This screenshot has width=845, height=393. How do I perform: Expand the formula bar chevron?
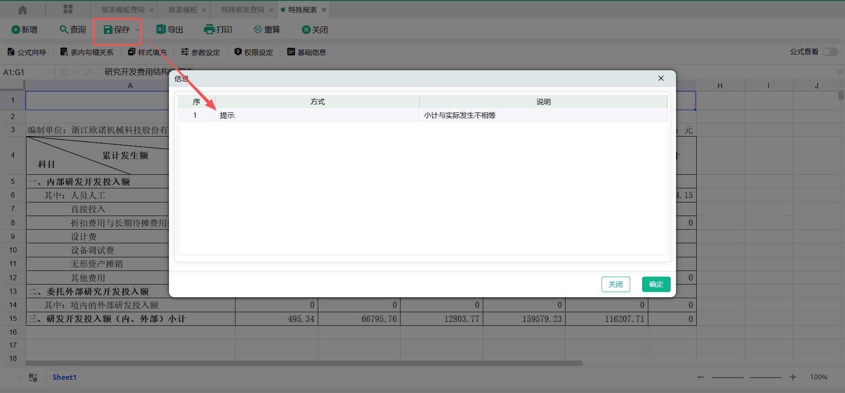click(x=839, y=72)
